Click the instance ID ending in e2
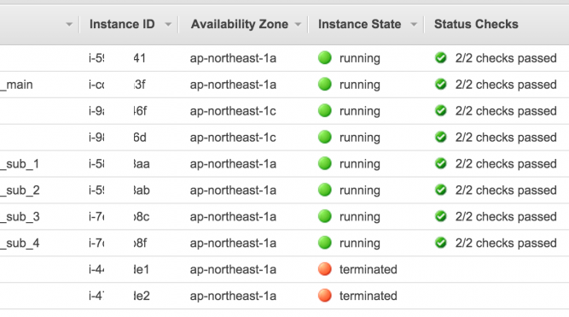Image resolution: width=569 pixels, height=317 pixels. coord(119,296)
